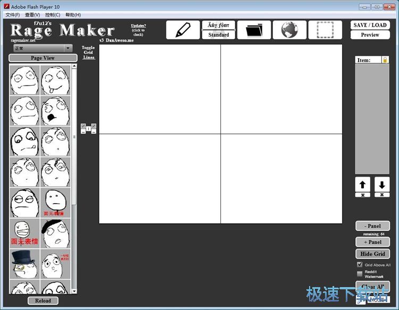Click the top-left comic panel

[160, 89]
